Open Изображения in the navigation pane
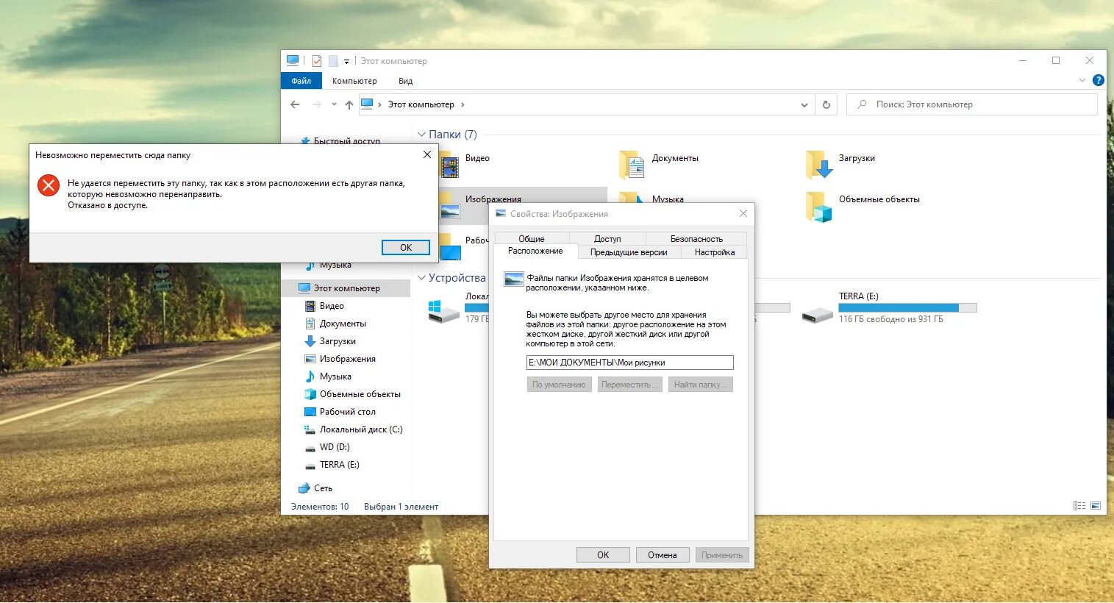Viewport: 1114px width, 603px height. (x=347, y=359)
